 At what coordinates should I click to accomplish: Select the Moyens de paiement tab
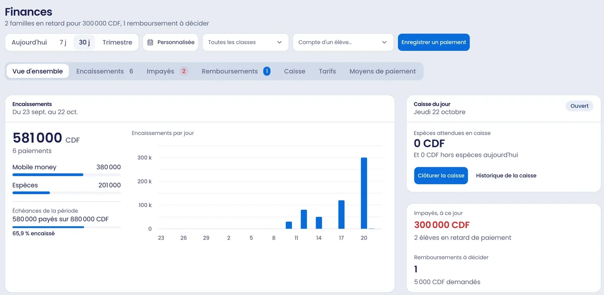pyautogui.click(x=383, y=71)
